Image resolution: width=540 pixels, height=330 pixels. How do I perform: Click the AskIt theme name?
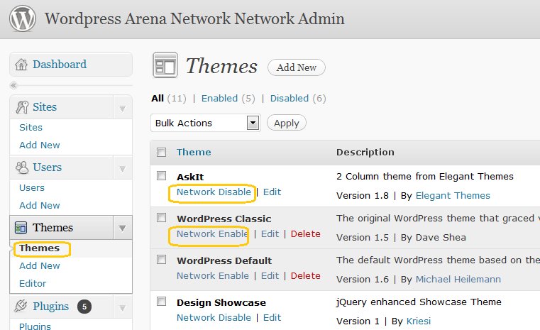(190, 177)
